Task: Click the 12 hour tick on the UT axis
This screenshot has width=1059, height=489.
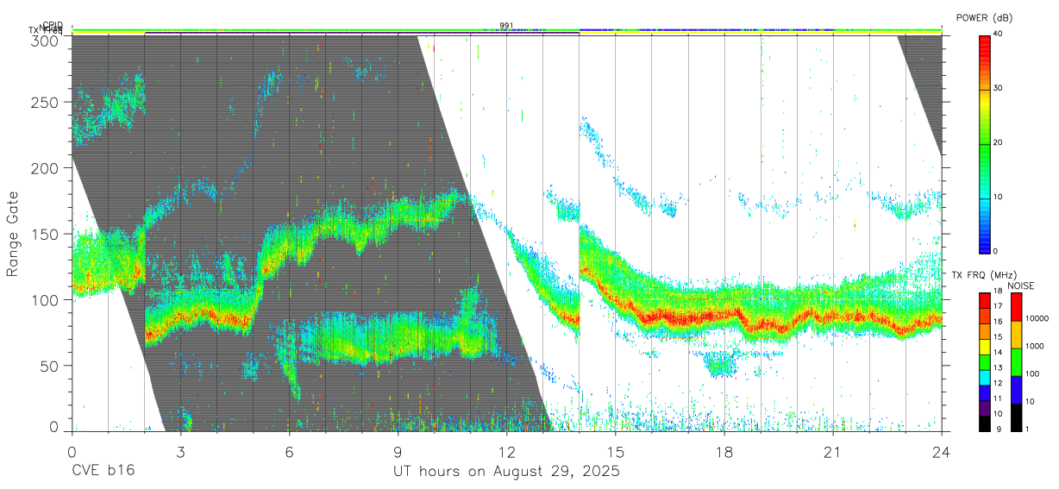Action: point(506,452)
